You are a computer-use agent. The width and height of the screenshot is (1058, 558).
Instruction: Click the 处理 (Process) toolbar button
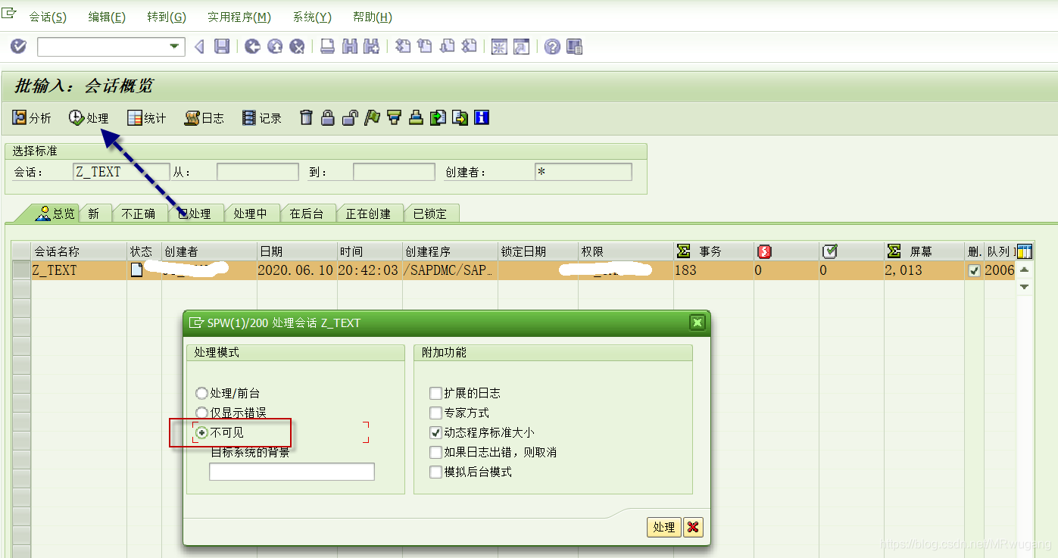click(89, 117)
